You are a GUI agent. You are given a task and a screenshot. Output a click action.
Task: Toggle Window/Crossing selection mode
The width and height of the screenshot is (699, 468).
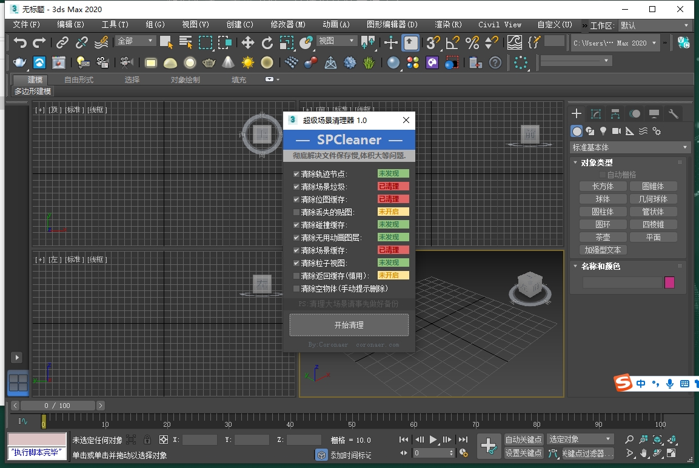tap(225, 42)
